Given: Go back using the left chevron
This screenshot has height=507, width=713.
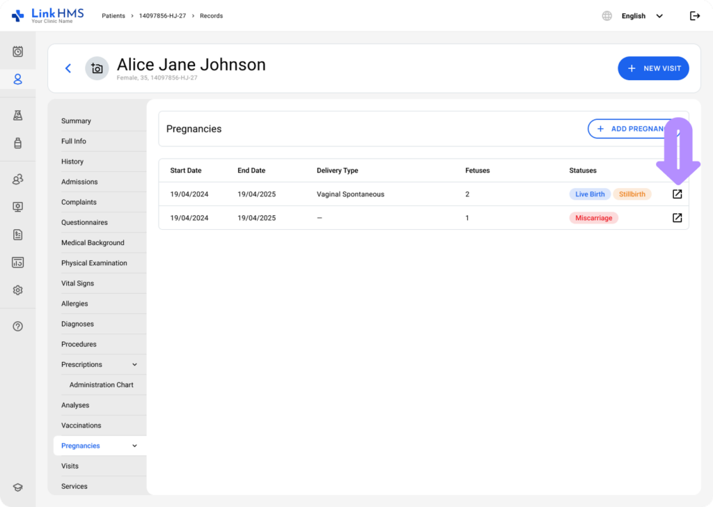Looking at the screenshot, I should coord(68,68).
